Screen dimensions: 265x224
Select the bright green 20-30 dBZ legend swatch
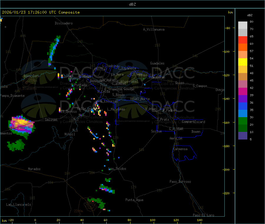243,121
